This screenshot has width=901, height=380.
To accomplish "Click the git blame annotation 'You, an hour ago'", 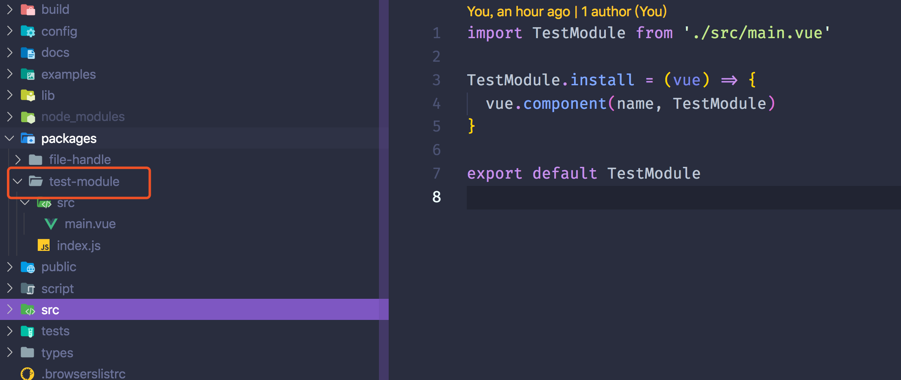I will (x=518, y=12).
